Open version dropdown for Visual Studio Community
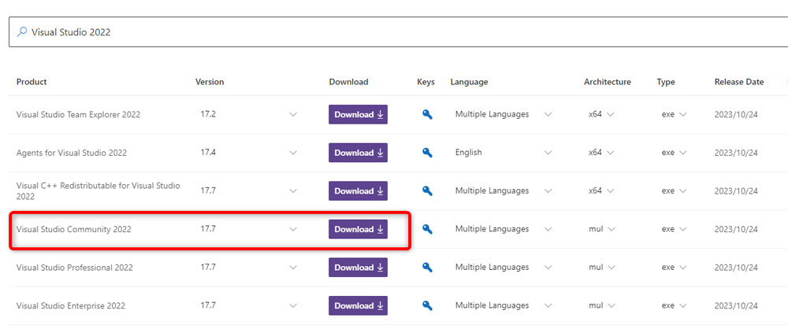This screenshot has width=788, height=329. [293, 229]
